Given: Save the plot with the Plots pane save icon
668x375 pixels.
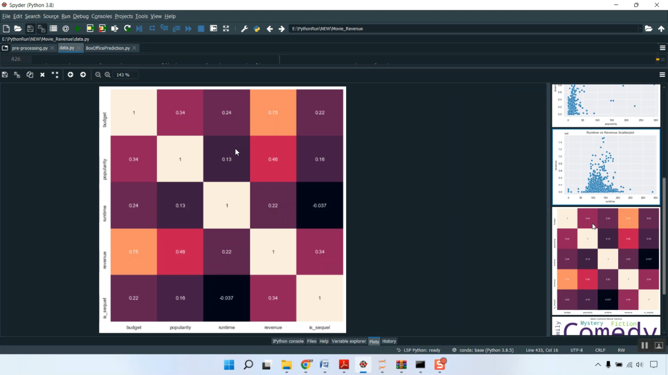Looking at the screenshot, I should [x=5, y=75].
